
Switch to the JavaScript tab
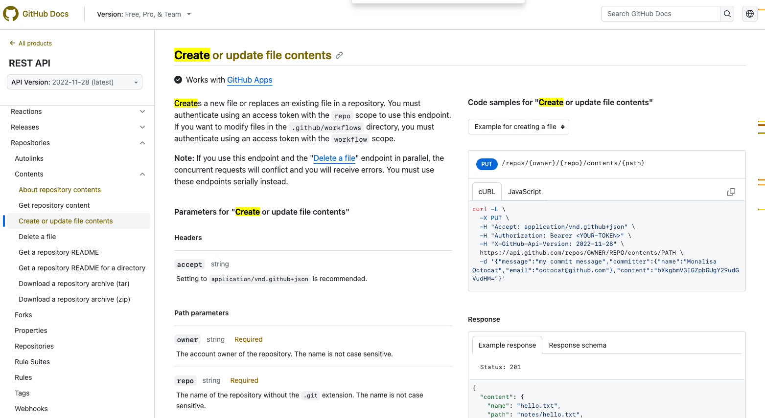(524, 192)
